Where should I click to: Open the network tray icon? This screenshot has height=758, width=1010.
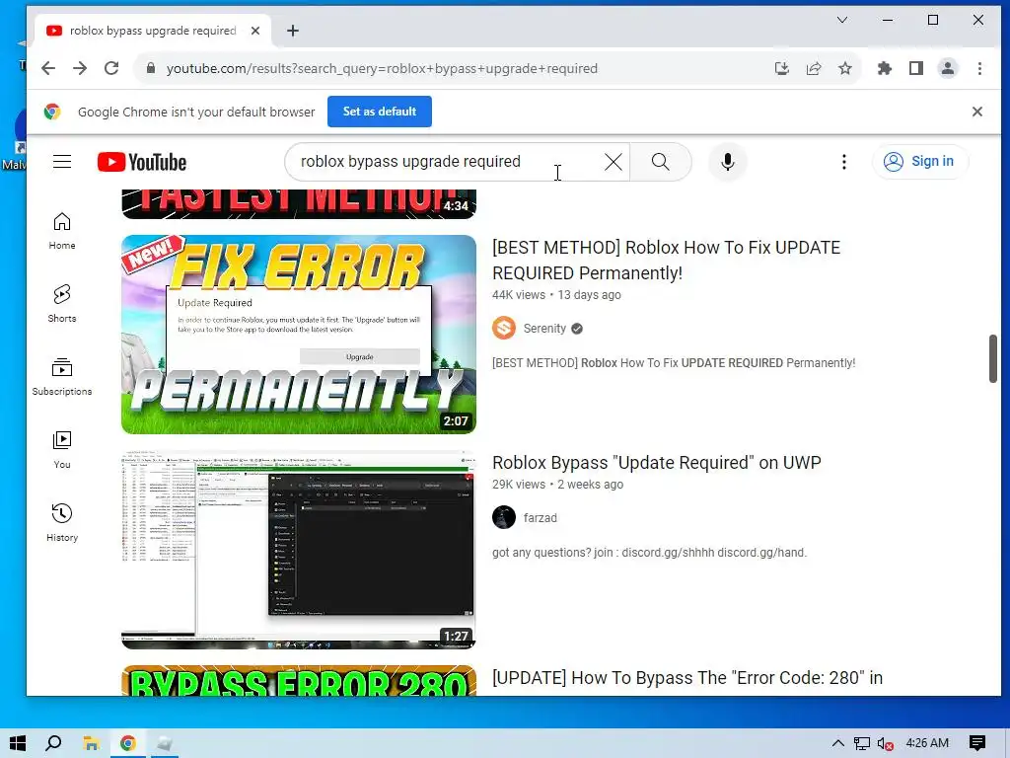click(x=862, y=743)
